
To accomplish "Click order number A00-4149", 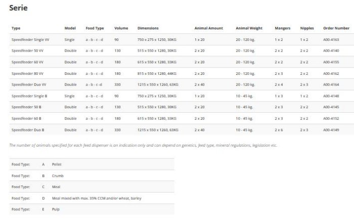I will point(331,130).
